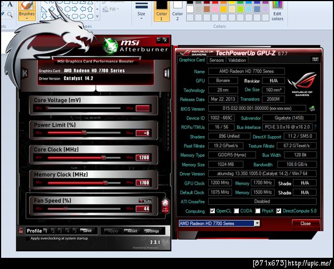Screen dimensions: 334x269
Task: Take a GPU-Z screenshot with the camera icon
Action: click(315, 60)
